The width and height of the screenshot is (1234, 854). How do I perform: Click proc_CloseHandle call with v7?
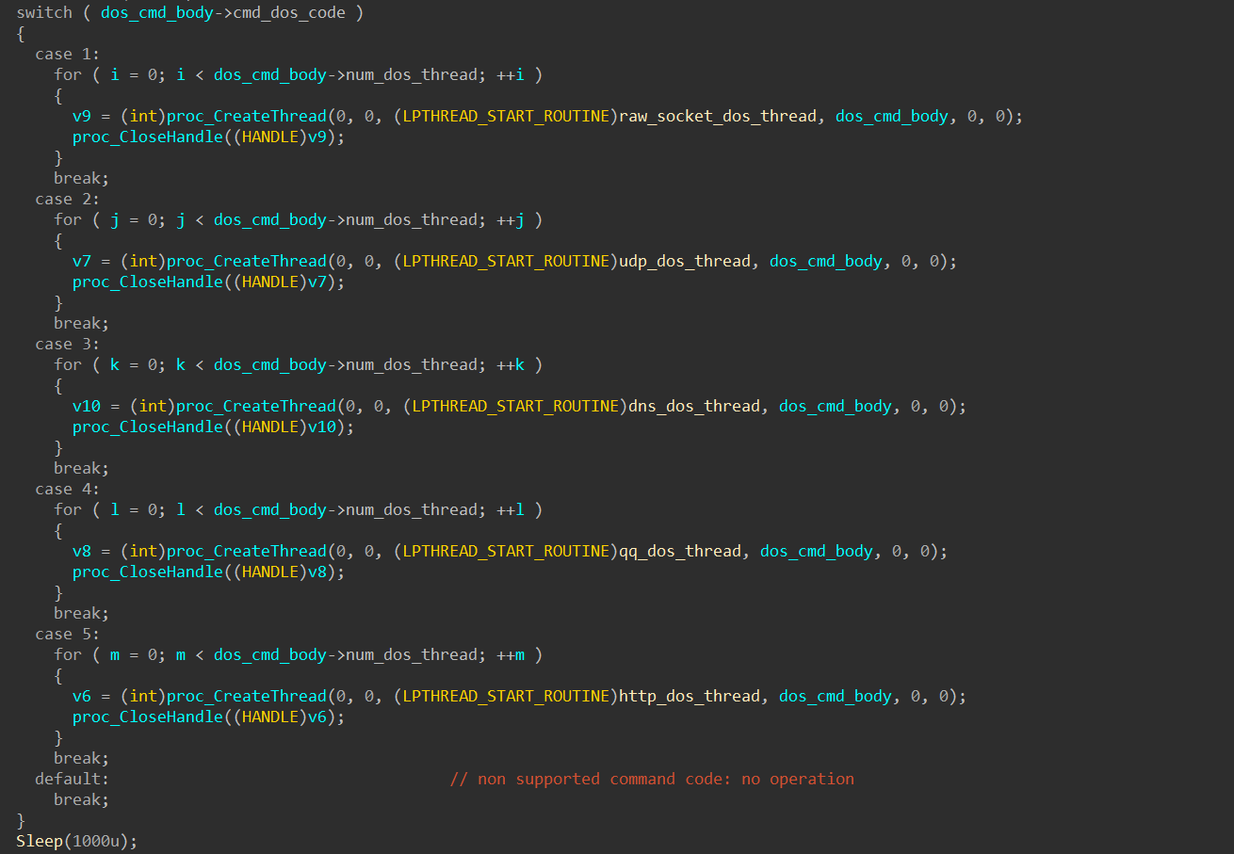click(x=208, y=282)
